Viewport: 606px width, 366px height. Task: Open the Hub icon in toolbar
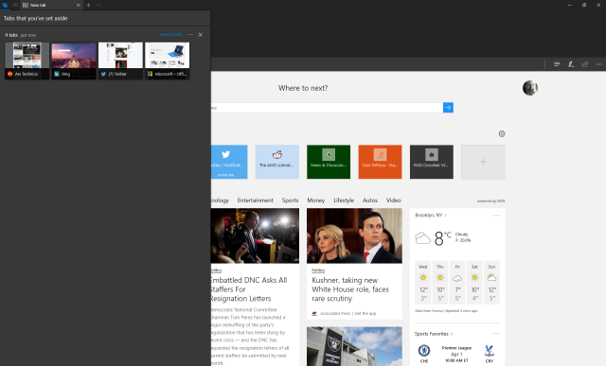pos(557,64)
